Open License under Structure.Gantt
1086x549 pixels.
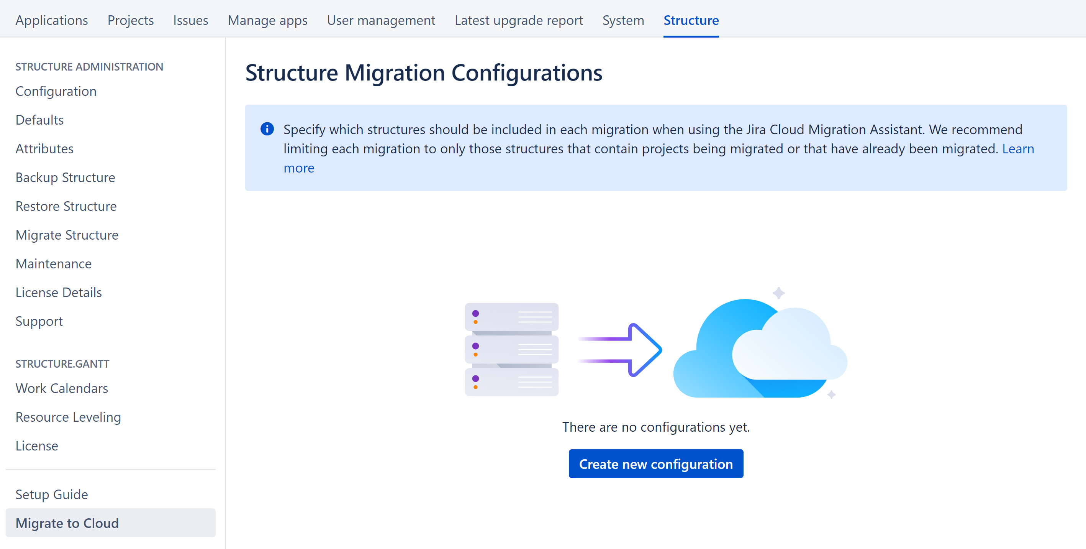37,445
